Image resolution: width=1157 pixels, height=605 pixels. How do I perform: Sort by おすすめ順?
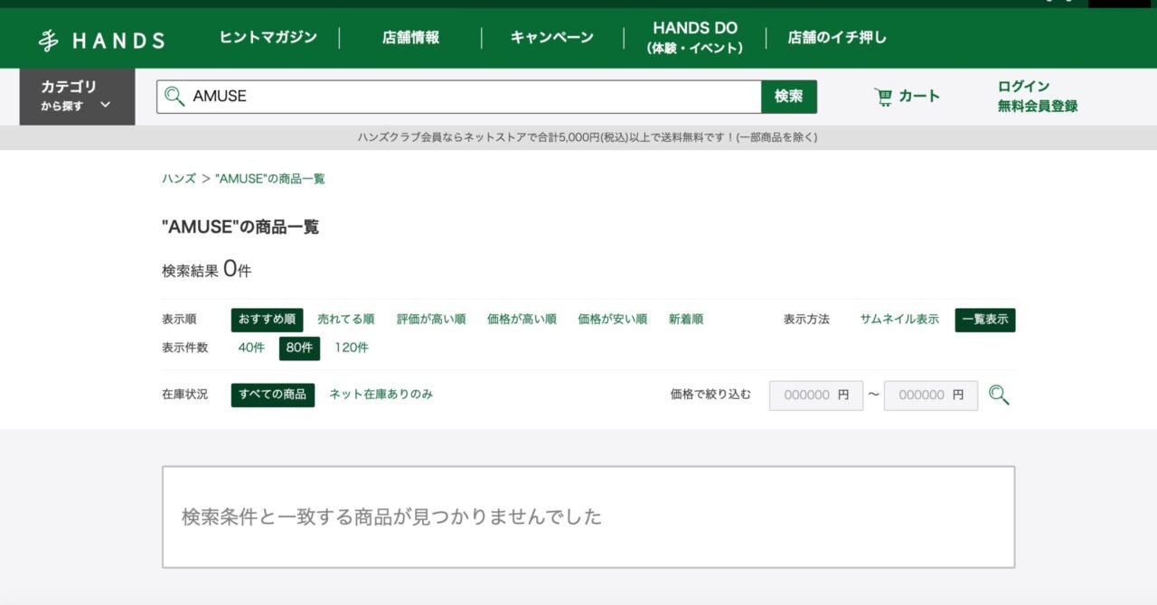[x=267, y=320]
